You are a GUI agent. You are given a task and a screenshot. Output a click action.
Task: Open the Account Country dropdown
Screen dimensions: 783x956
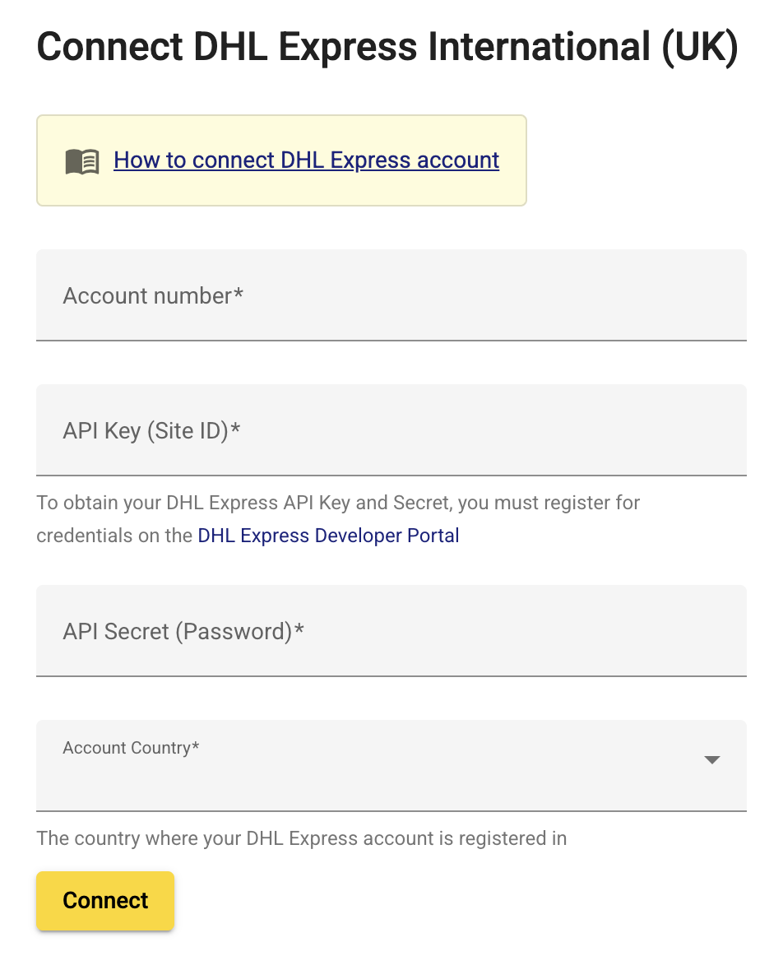[391, 766]
